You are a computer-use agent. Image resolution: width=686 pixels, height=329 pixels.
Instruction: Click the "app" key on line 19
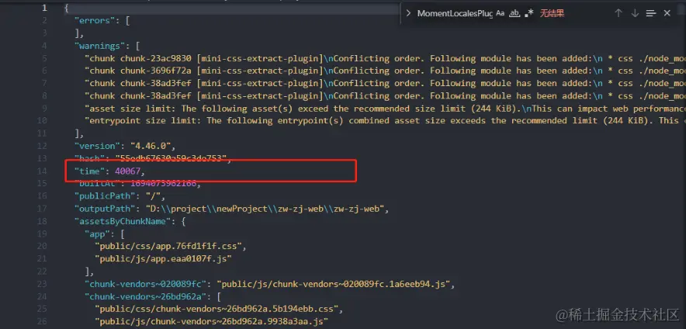96,234
